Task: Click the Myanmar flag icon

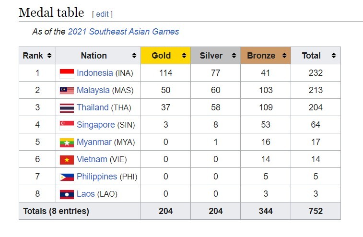Action: (x=67, y=142)
